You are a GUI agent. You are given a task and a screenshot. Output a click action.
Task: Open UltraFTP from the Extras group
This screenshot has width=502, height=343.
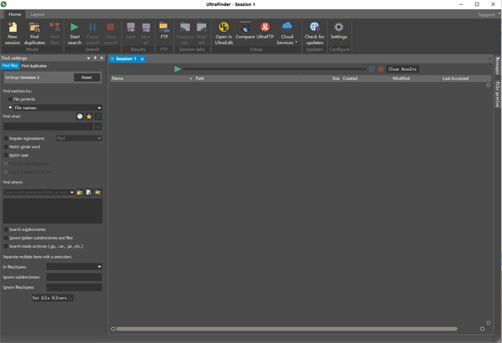tap(265, 28)
